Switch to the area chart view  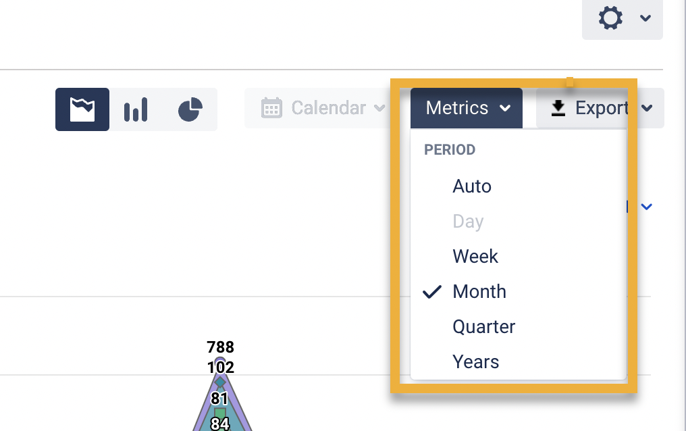(x=82, y=109)
